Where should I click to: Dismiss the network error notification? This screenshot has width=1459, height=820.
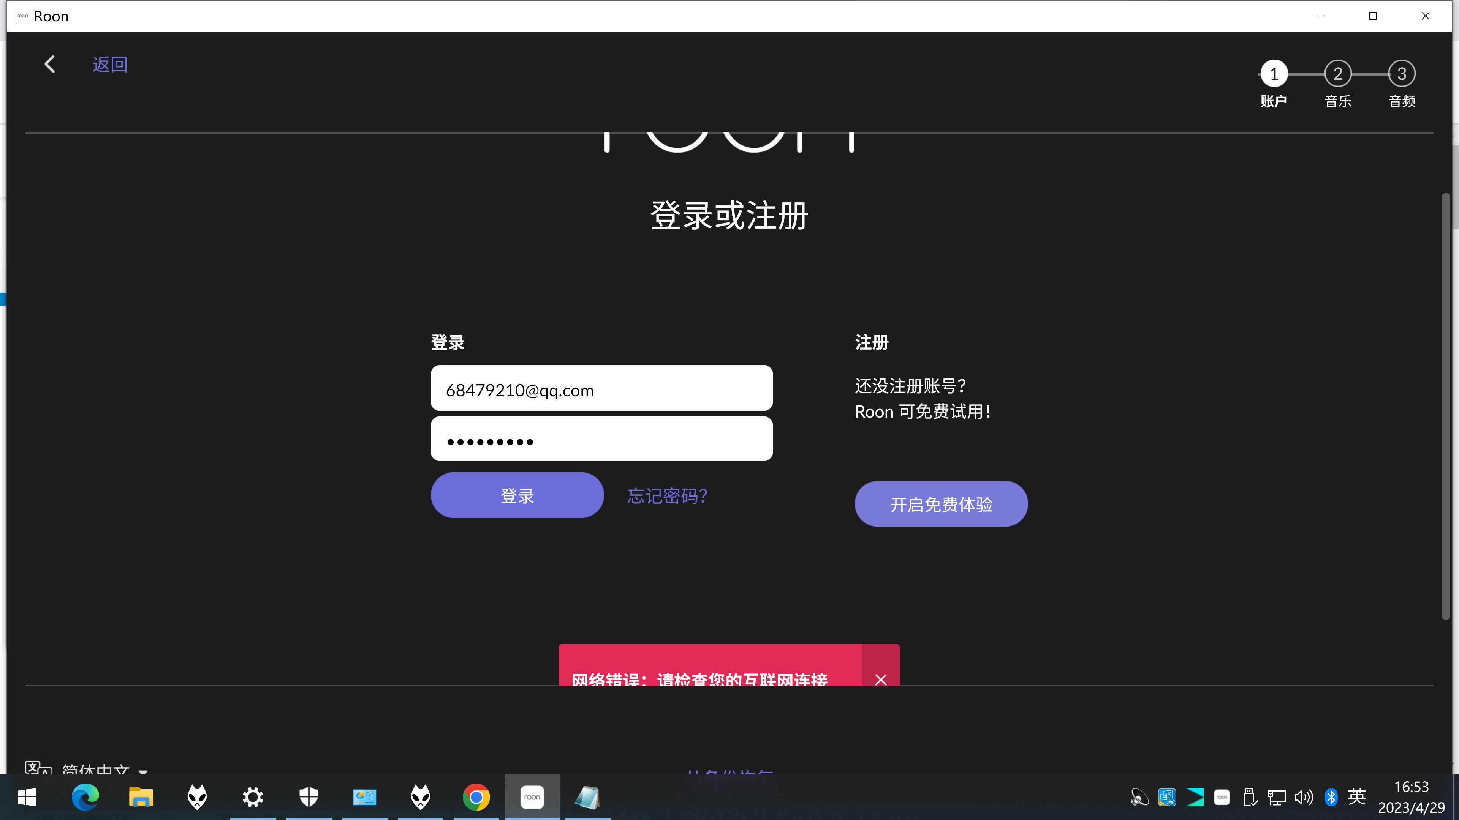[881, 680]
